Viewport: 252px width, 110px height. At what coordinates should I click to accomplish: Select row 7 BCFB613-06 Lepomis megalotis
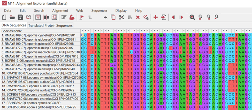41,61
